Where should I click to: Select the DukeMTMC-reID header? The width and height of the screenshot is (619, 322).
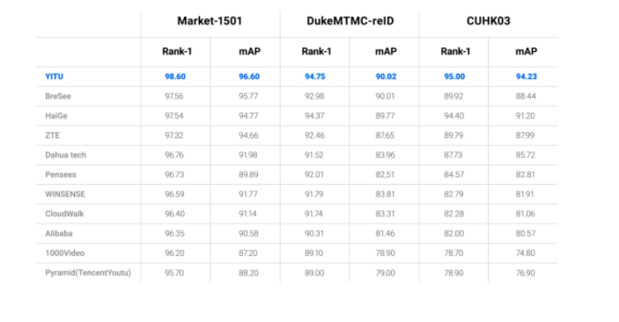pos(350,21)
